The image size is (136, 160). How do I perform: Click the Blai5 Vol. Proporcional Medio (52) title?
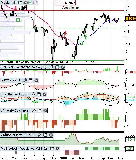click(x=23, y=67)
